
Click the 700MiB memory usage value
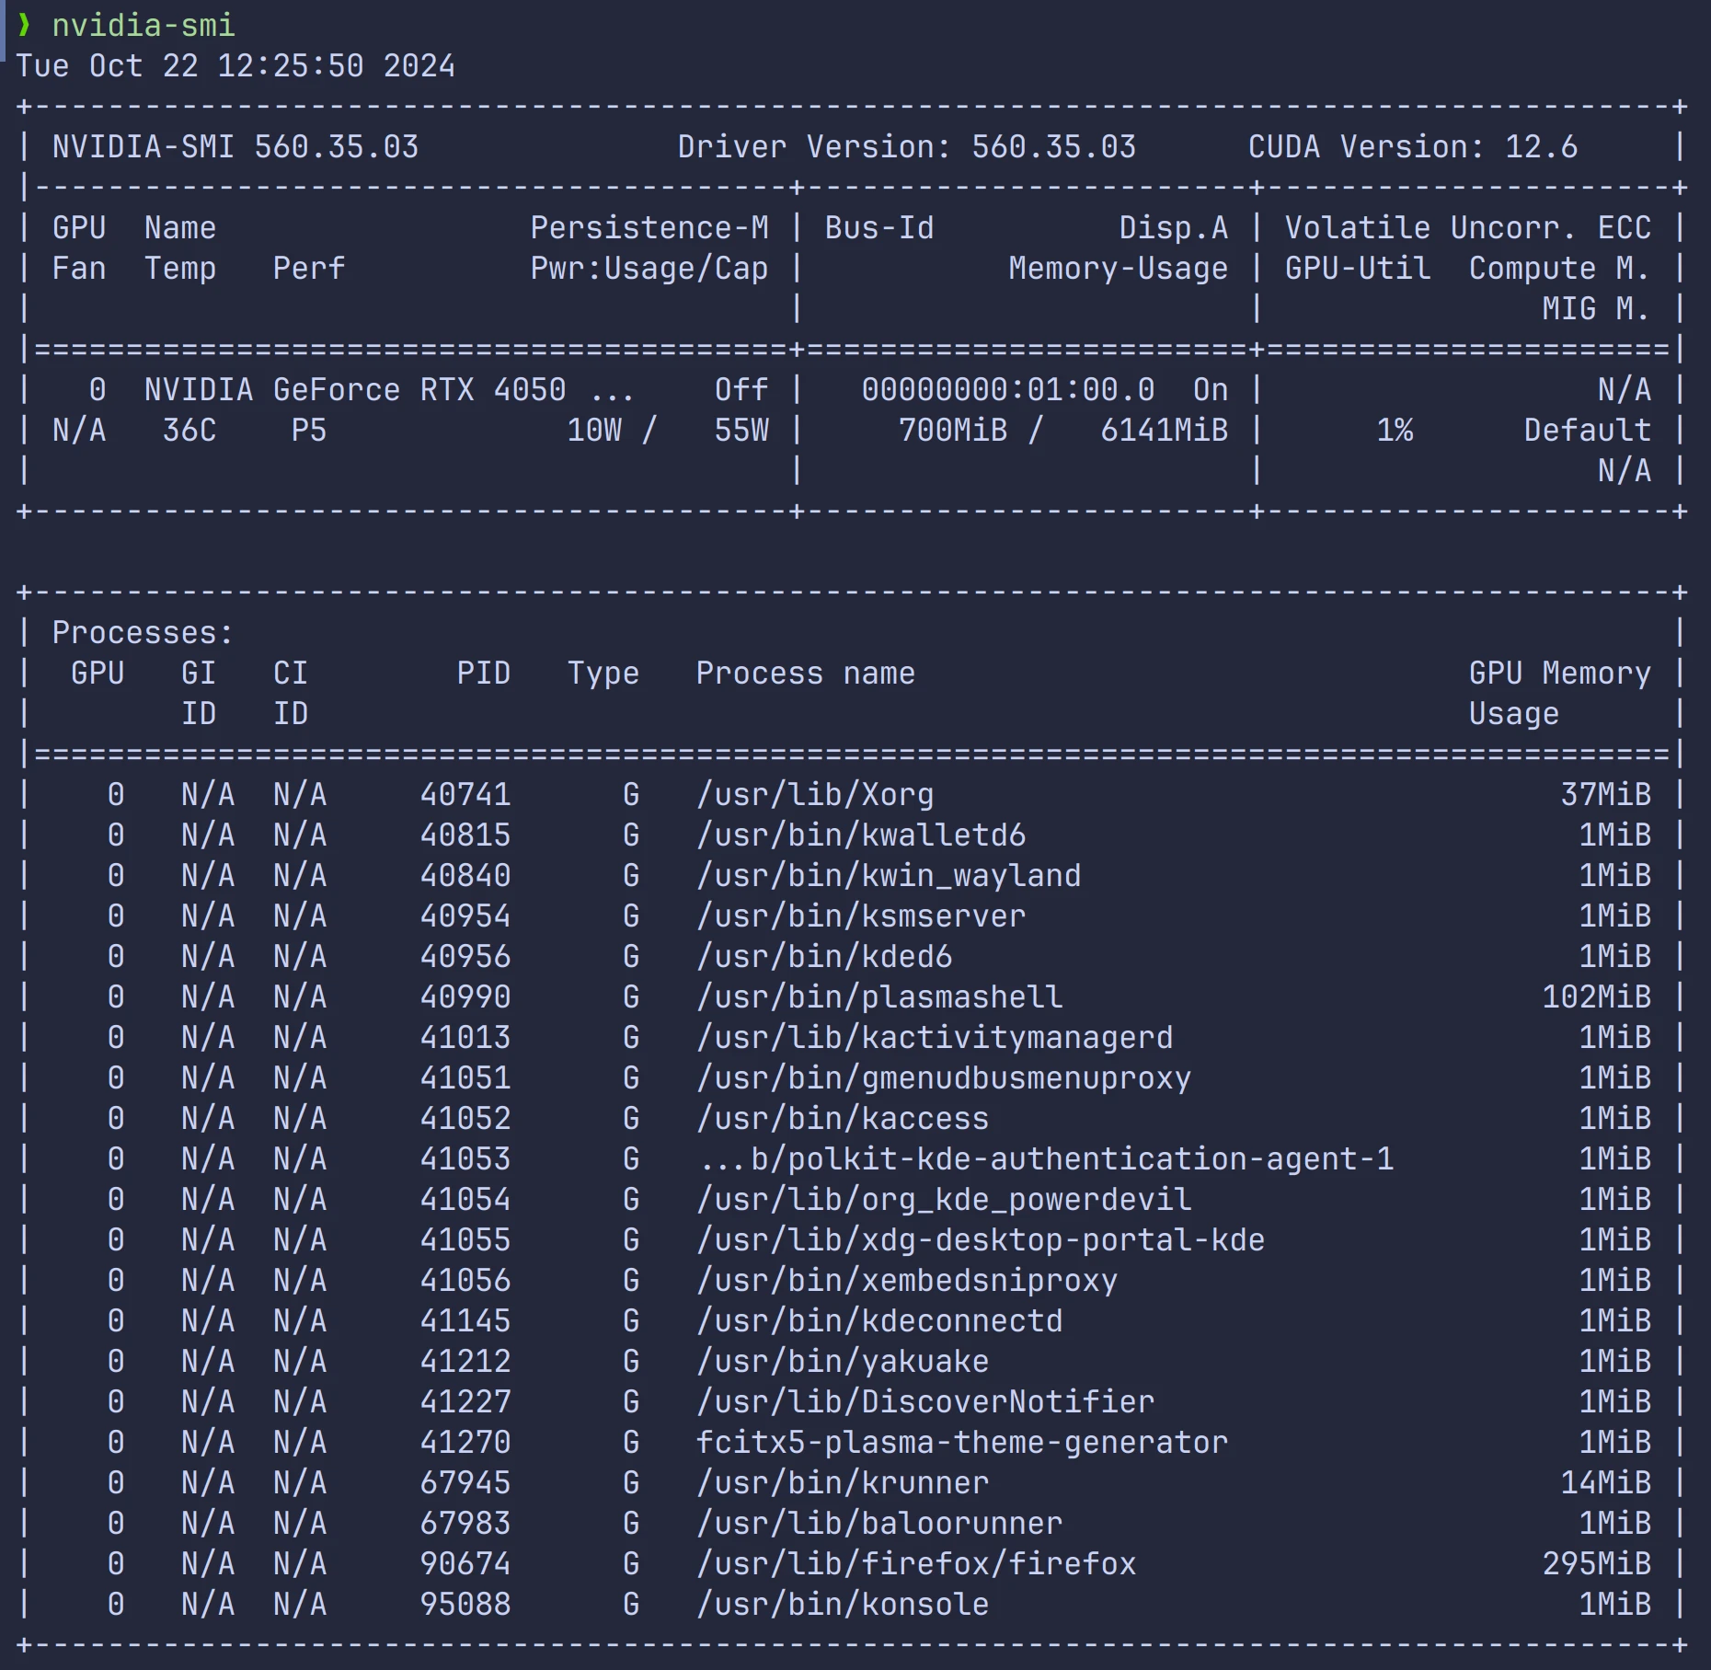coord(952,431)
